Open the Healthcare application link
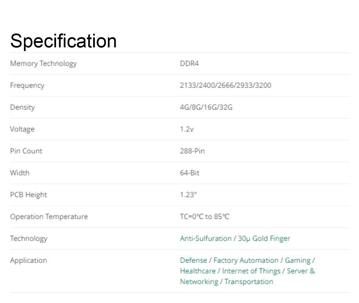Viewport: 359px width, 303px height. 198,271
